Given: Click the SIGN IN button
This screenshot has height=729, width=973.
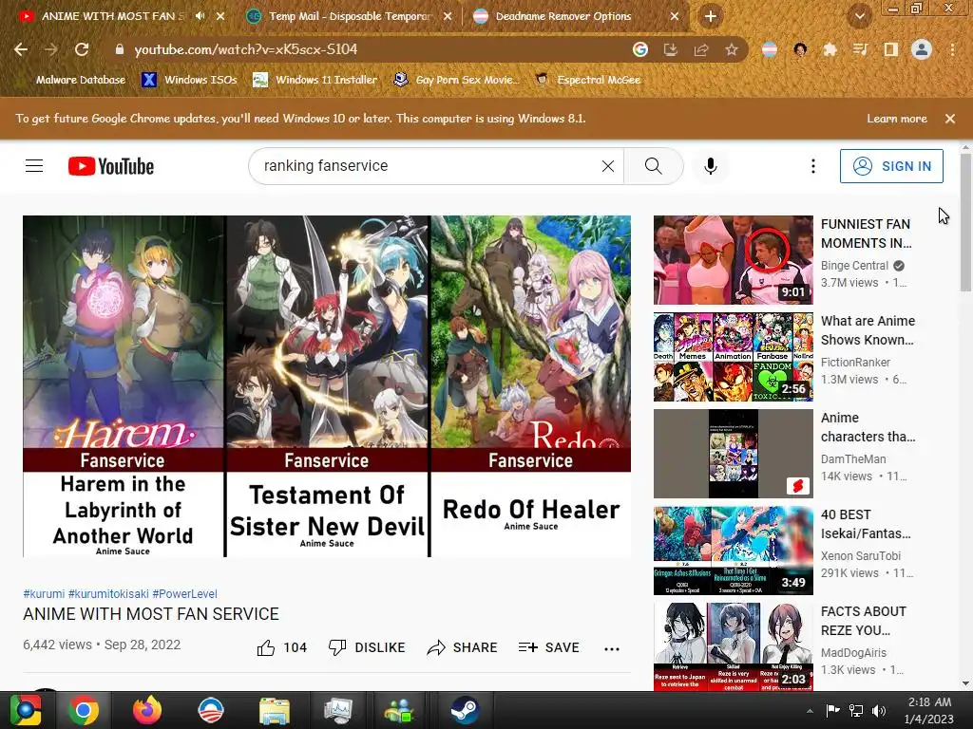Looking at the screenshot, I should (x=891, y=166).
